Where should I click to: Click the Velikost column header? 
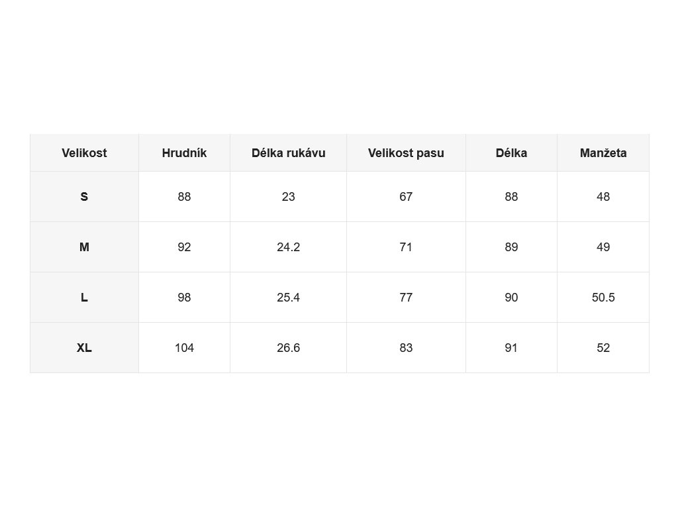tap(84, 153)
